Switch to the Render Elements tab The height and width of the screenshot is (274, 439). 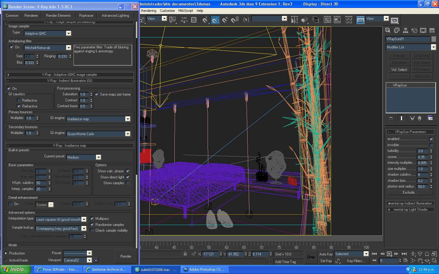coord(58,16)
